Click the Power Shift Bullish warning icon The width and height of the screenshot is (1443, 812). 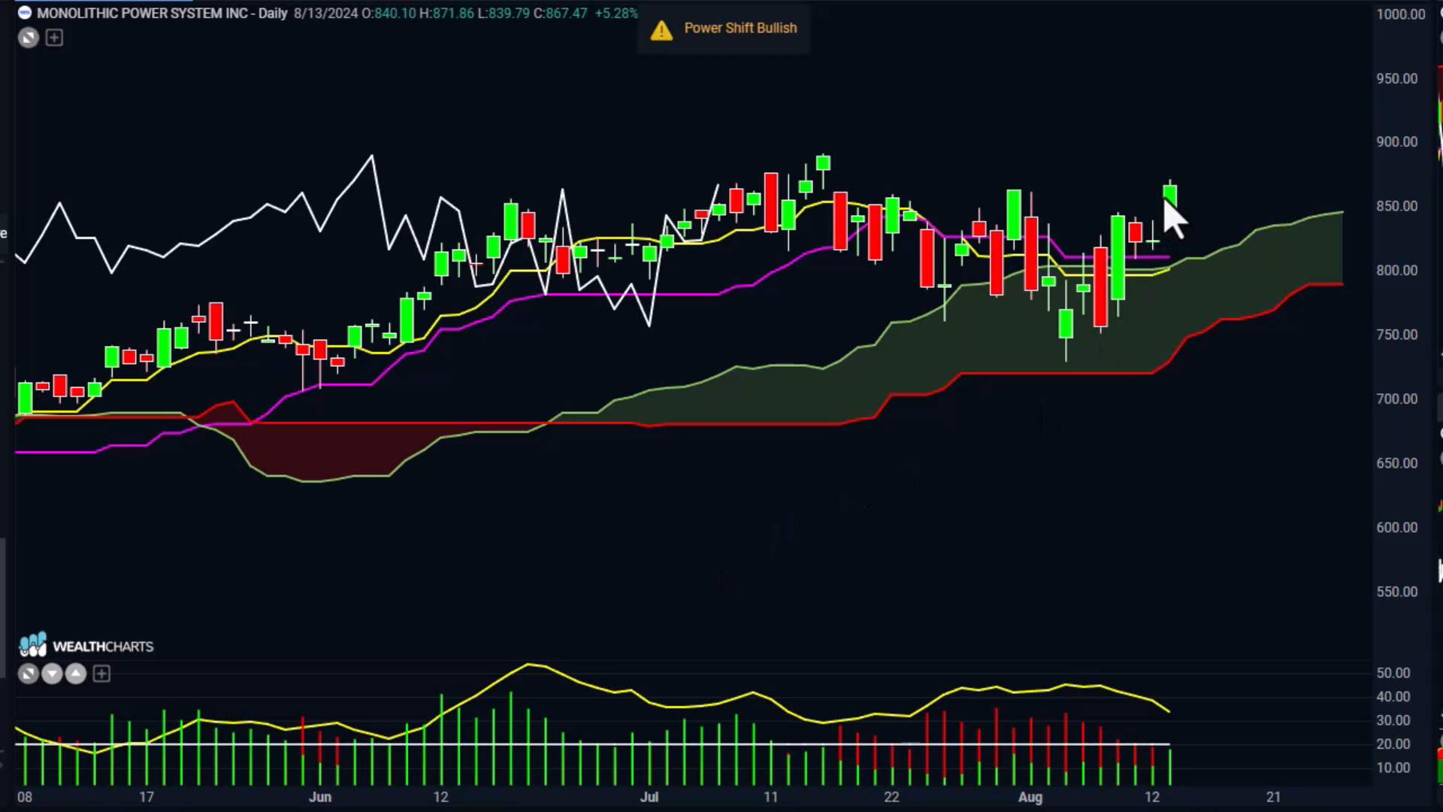661,30
